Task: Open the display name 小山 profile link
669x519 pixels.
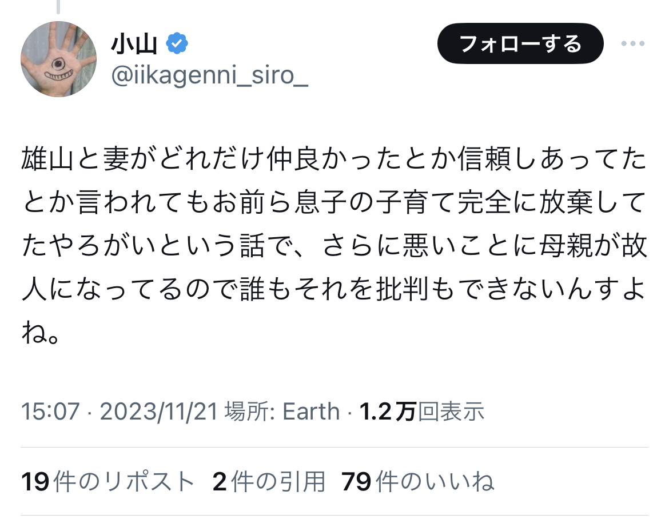Action: point(134,44)
